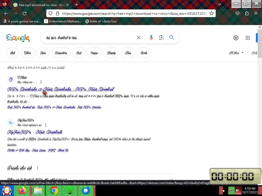This screenshot has height=196, width=262.
Task: Open 'Music Genres' sitelink
Action: [39, 150]
